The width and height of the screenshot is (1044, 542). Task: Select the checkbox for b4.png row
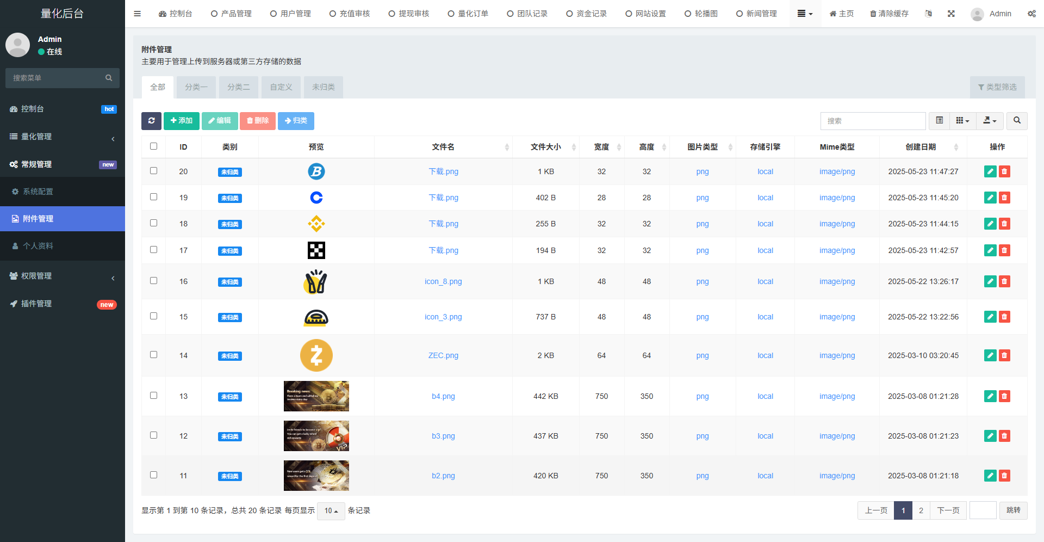click(153, 396)
